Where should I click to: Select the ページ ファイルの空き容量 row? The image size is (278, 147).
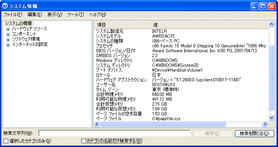tap(181, 114)
